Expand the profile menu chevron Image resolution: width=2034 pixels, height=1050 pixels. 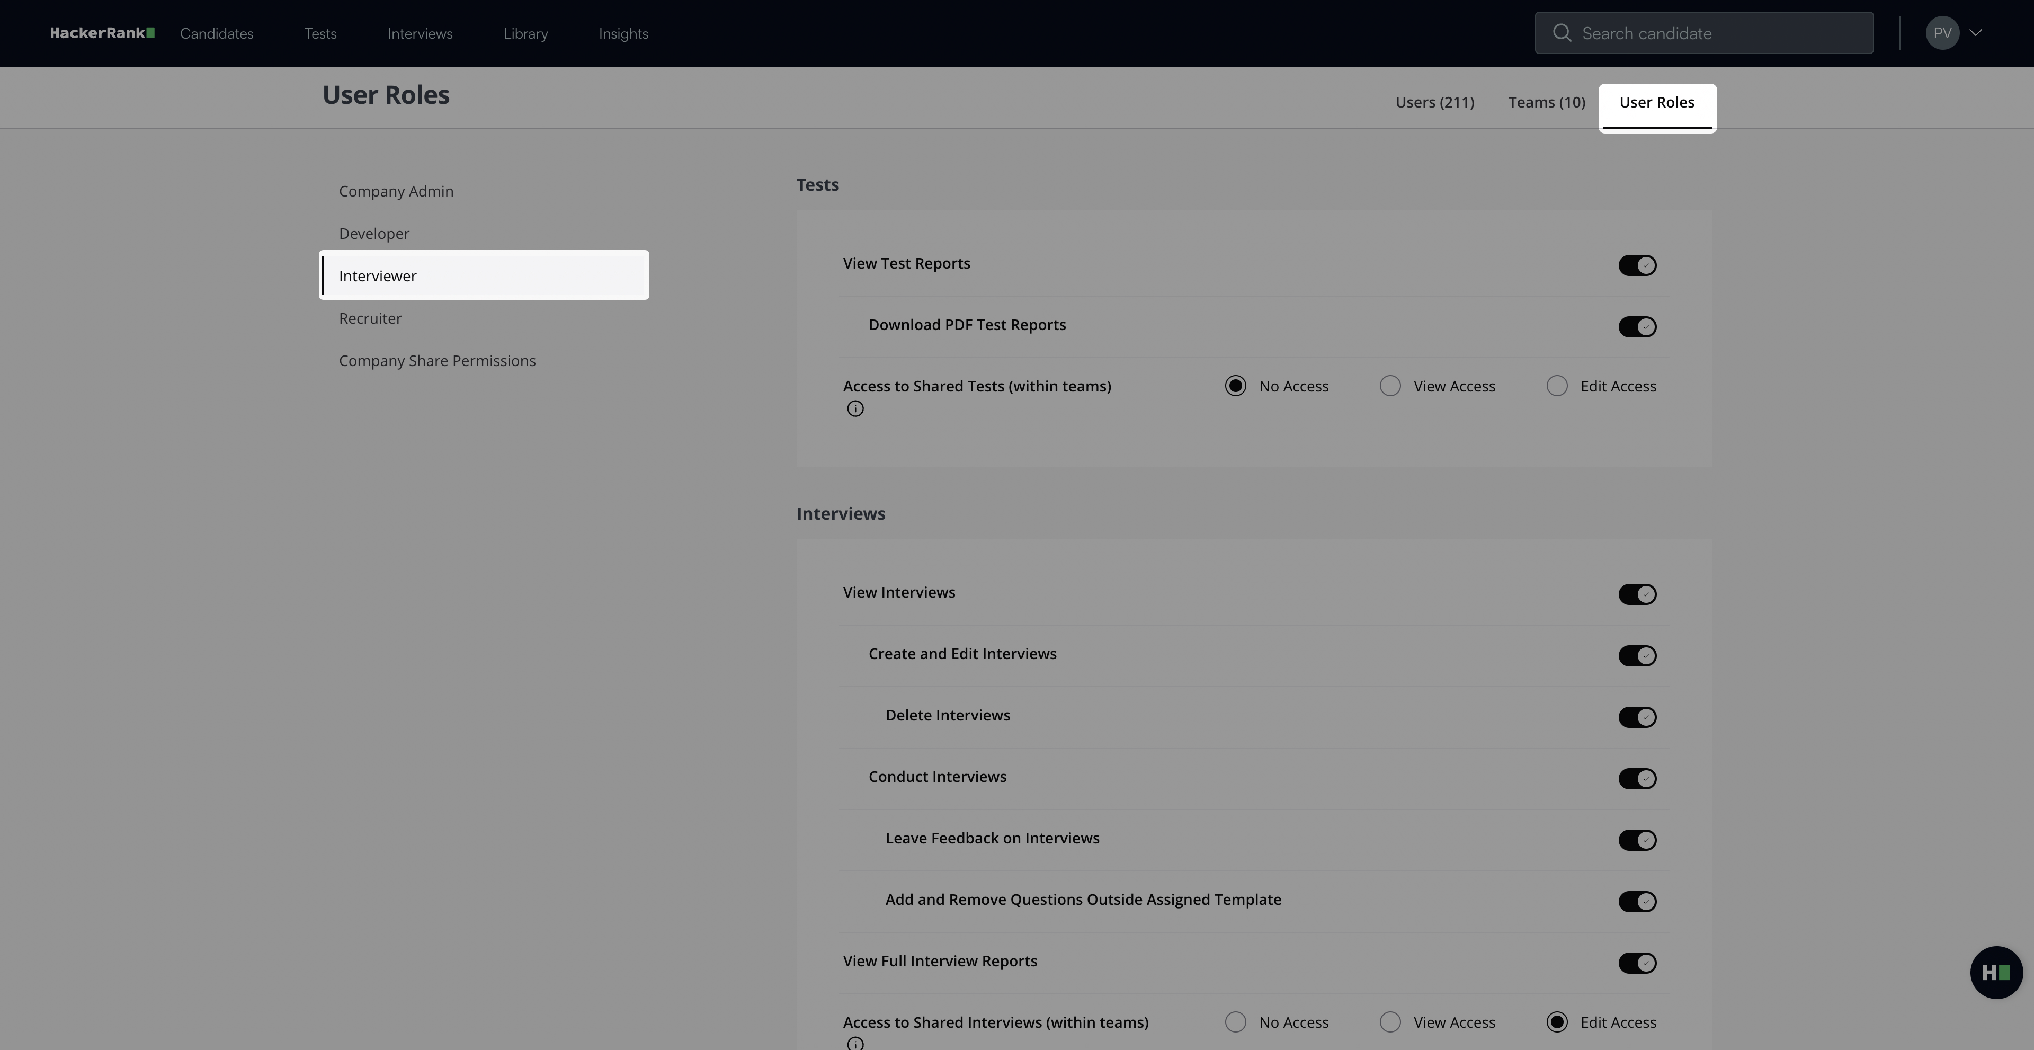pos(1976,33)
